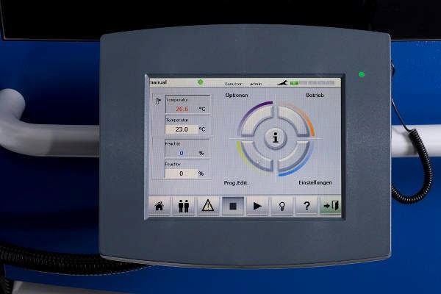
Task: Open the Einstellungen blue dial segment
Action: pos(295,157)
